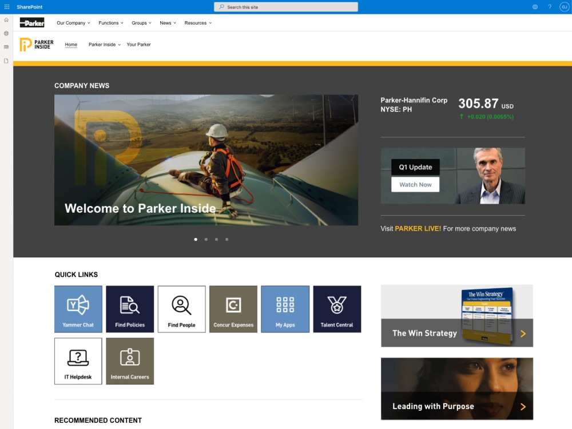The image size is (572, 429).
Task: Select the Find Policies tile
Action: (x=130, y=309)
